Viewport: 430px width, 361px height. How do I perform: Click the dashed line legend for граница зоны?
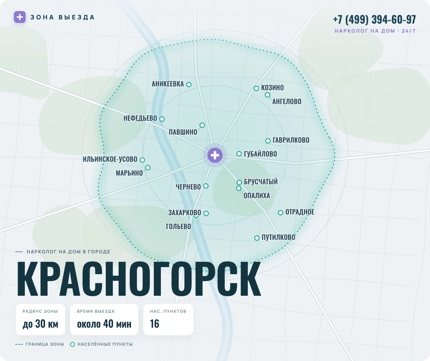(19, 344)
